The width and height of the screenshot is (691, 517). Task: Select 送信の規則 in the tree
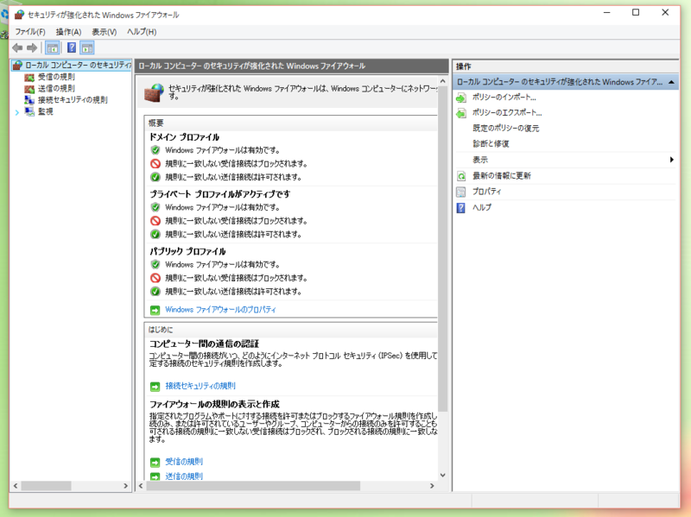tap(56, 89)
